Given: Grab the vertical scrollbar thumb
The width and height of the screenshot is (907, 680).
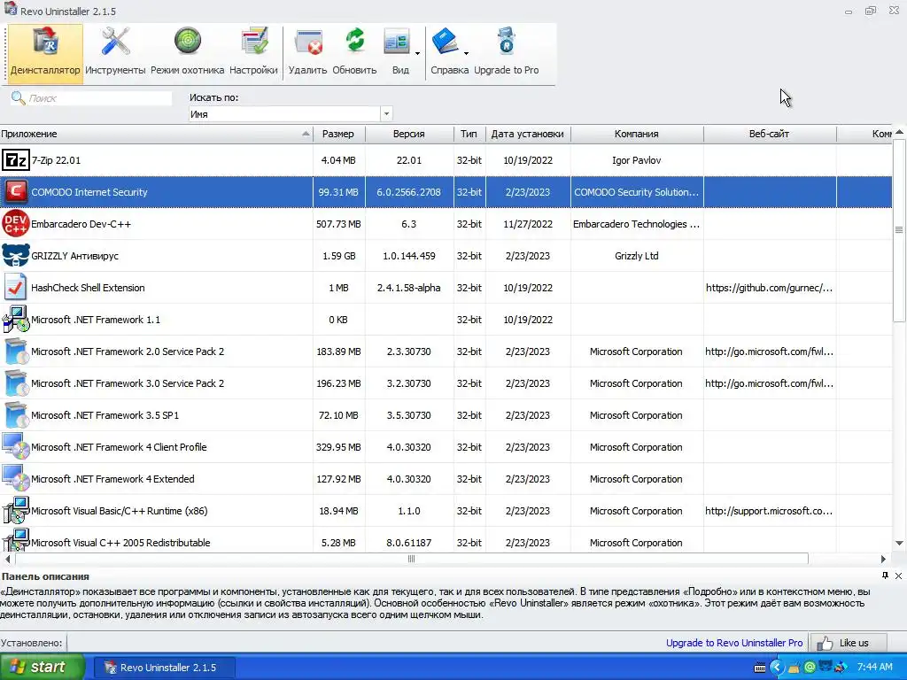Looking at the screenshot, I should pyautogui.click(x=900, y=230).
